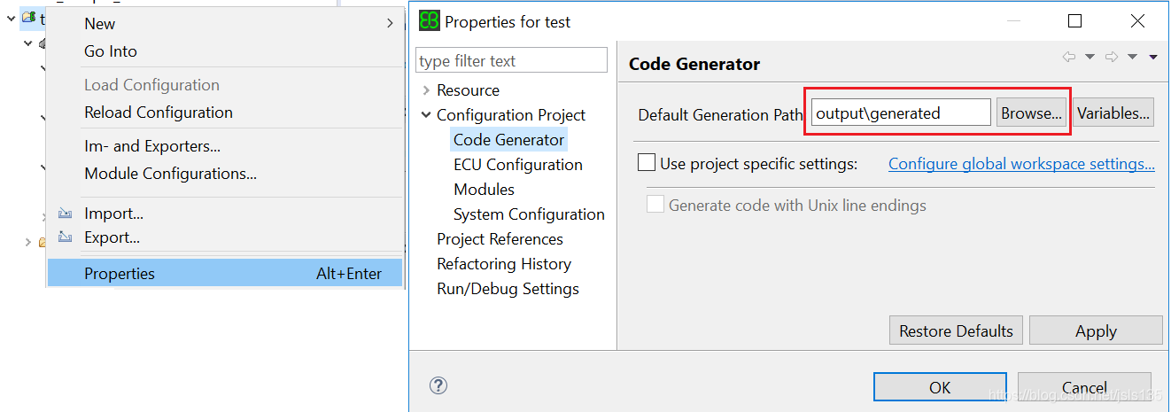Maximize the Properties for test dialog

click(x=1074, y=21)
